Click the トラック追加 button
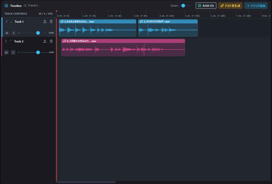272x184 pixels. coord(256,6)
